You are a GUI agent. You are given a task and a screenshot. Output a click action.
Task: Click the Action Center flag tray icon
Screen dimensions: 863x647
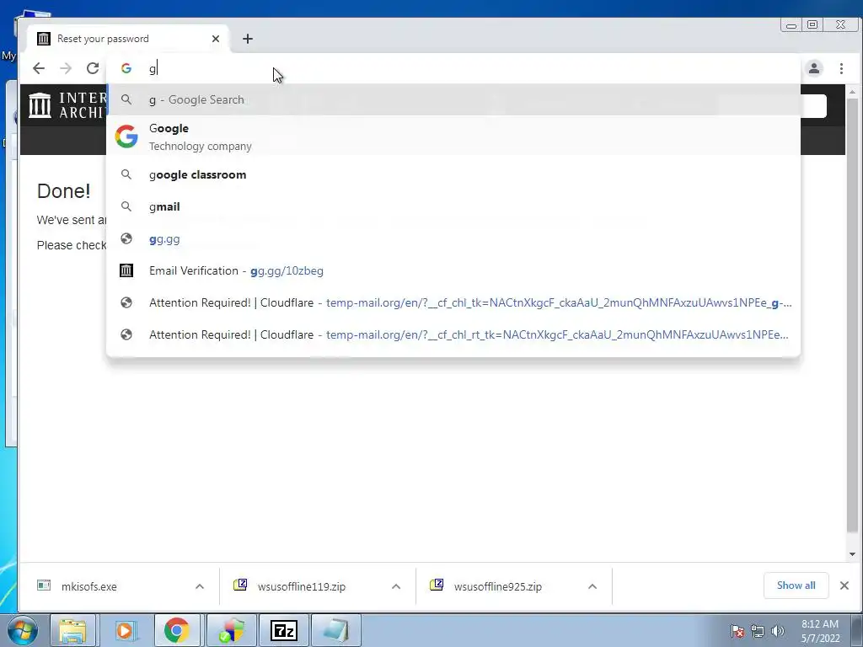(737, 631)
